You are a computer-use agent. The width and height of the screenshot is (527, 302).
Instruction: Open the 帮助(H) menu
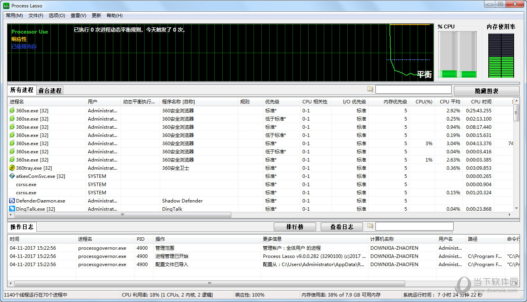[114, 16]
